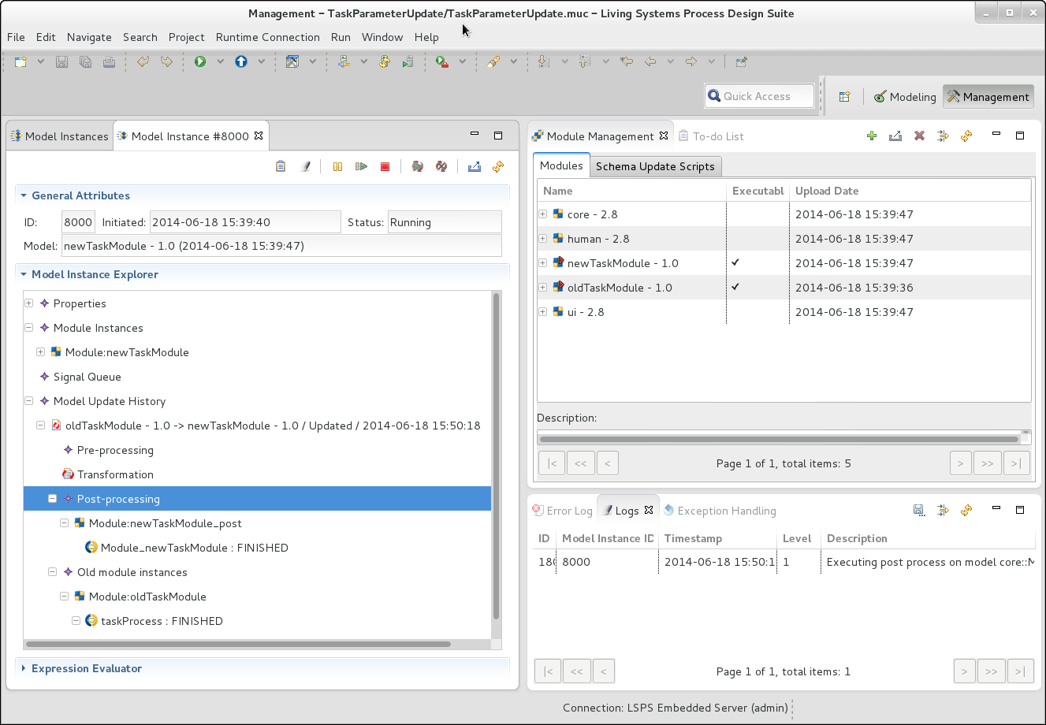Click the filter icon in the Logs toolbar
1046x725 pixels.
coord(943,510)
